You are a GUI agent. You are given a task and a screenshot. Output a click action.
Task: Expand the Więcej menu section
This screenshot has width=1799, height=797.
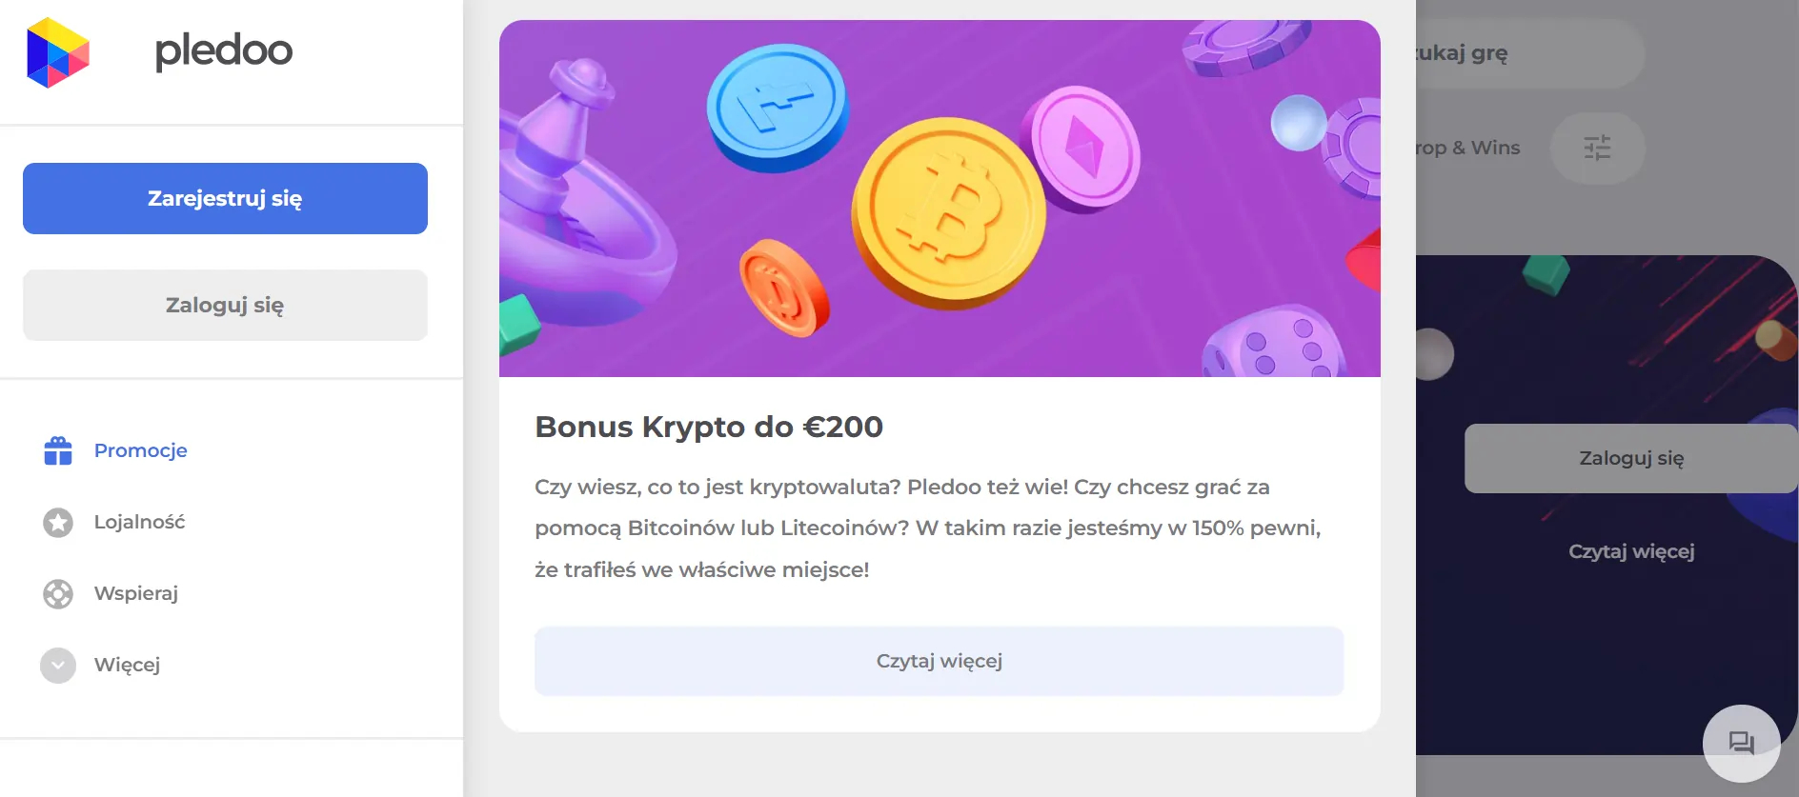tap(127, 665)
